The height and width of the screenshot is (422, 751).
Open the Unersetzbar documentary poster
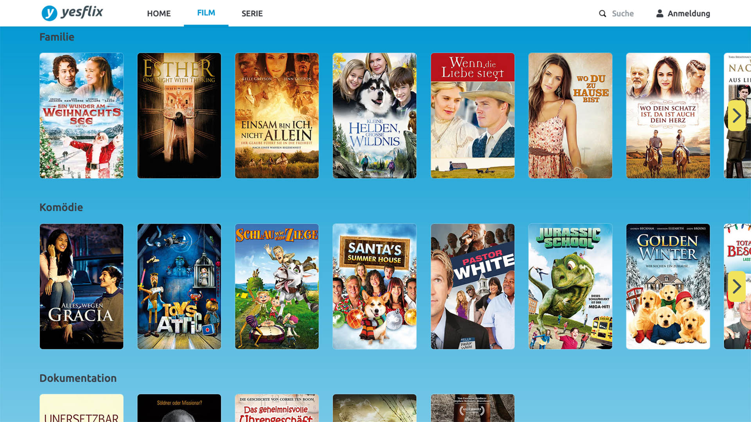click(81, 408)
